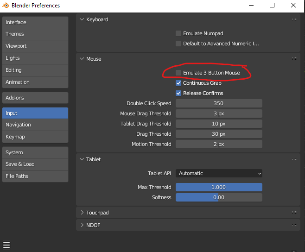Open the Tablet API Automatic dropdown
Image resolution: width=305 pixels, height=252 pixels.
coord(219,173)
